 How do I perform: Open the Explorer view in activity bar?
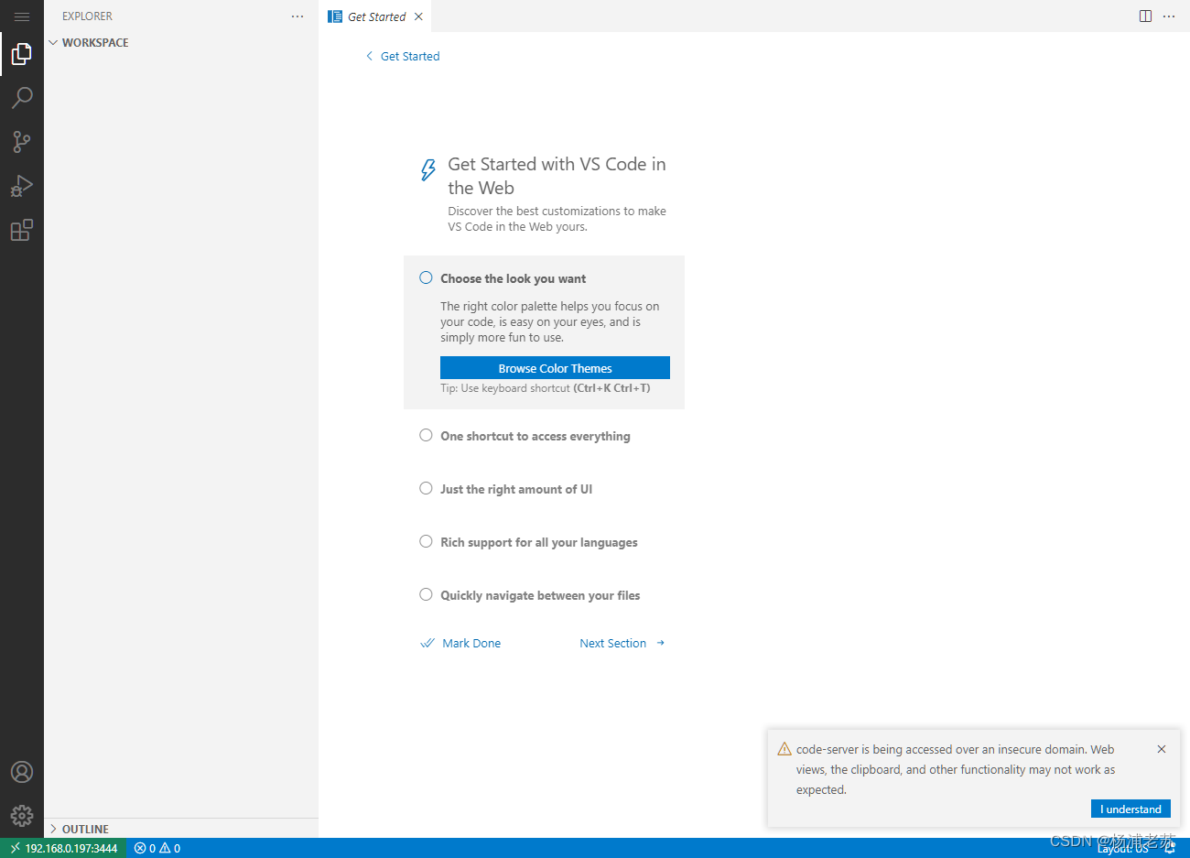(22, 54)
